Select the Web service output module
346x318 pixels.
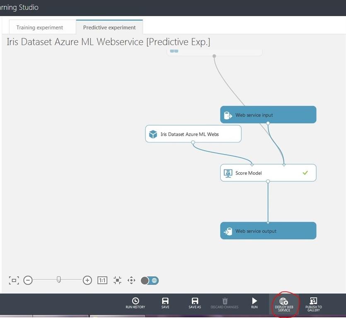(x=268, y=231)
